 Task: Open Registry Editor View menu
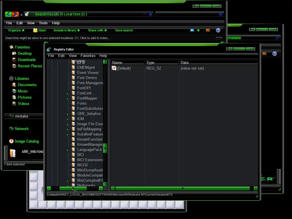pos(73,56)
